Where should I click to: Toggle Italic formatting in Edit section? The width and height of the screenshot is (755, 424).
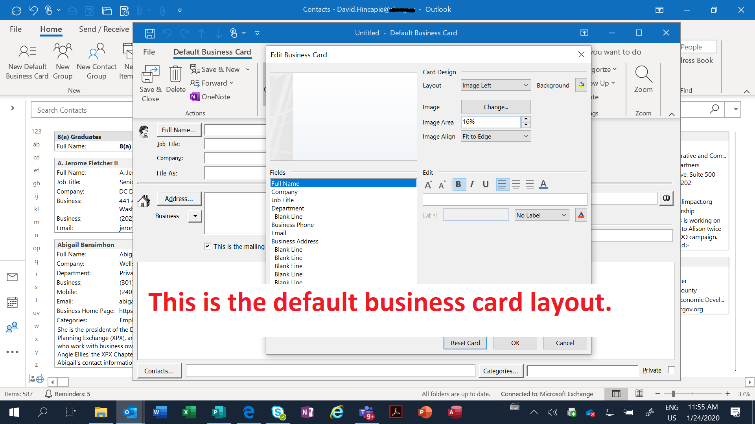coord(472,185)
